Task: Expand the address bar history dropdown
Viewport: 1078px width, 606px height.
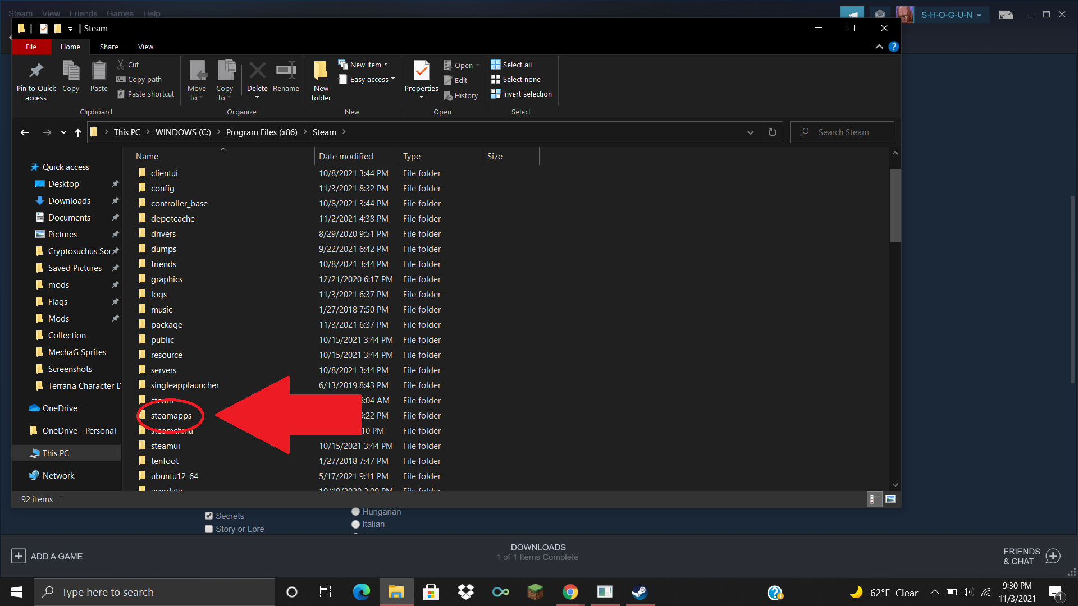Action: [750, 132]
